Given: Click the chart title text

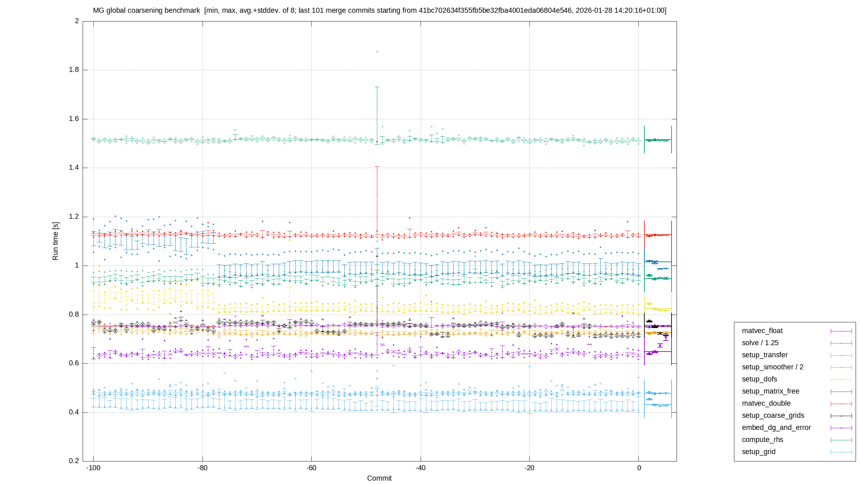Looking at the screenshot, I should (380, 10).
